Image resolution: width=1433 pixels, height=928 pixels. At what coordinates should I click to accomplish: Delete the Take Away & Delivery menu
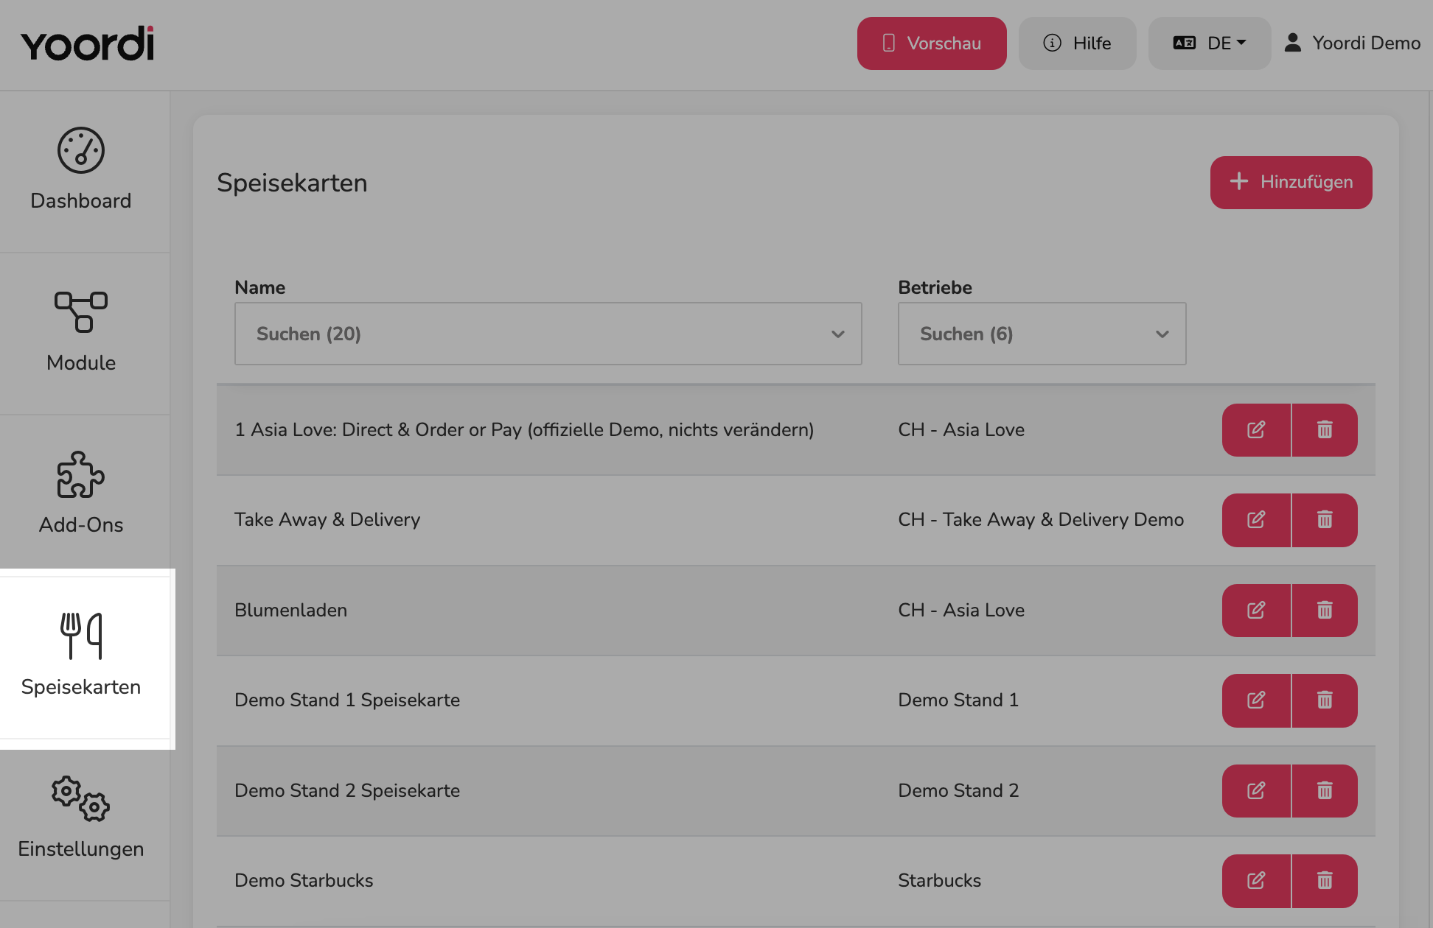click(1325, 520)
